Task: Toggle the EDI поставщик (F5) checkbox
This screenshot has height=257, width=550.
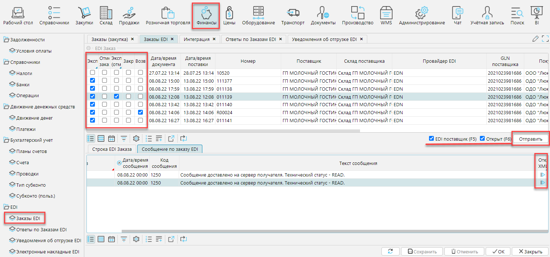Action: [x=431, y=138]
